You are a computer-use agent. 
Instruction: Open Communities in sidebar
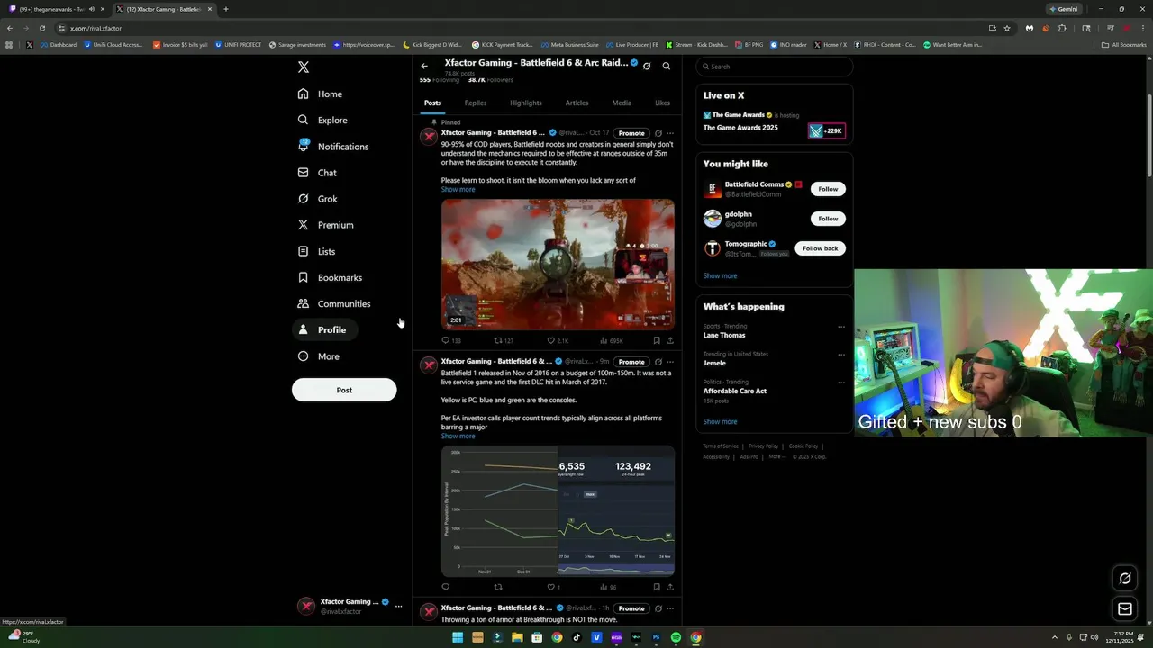[334, 303]
